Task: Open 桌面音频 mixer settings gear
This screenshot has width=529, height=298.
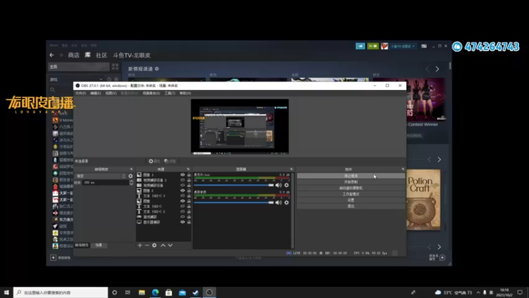Action: [286, 203]
